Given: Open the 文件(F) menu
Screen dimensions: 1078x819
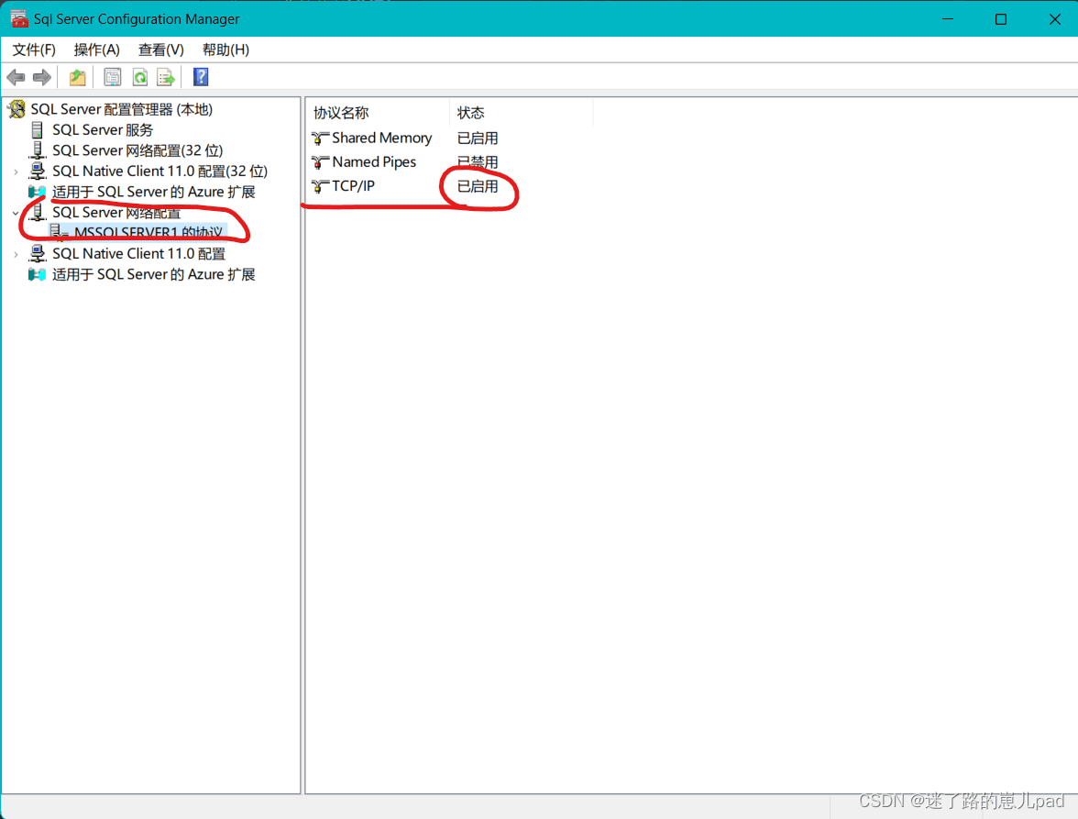Looking at the screenshot, I should (34, 50).
